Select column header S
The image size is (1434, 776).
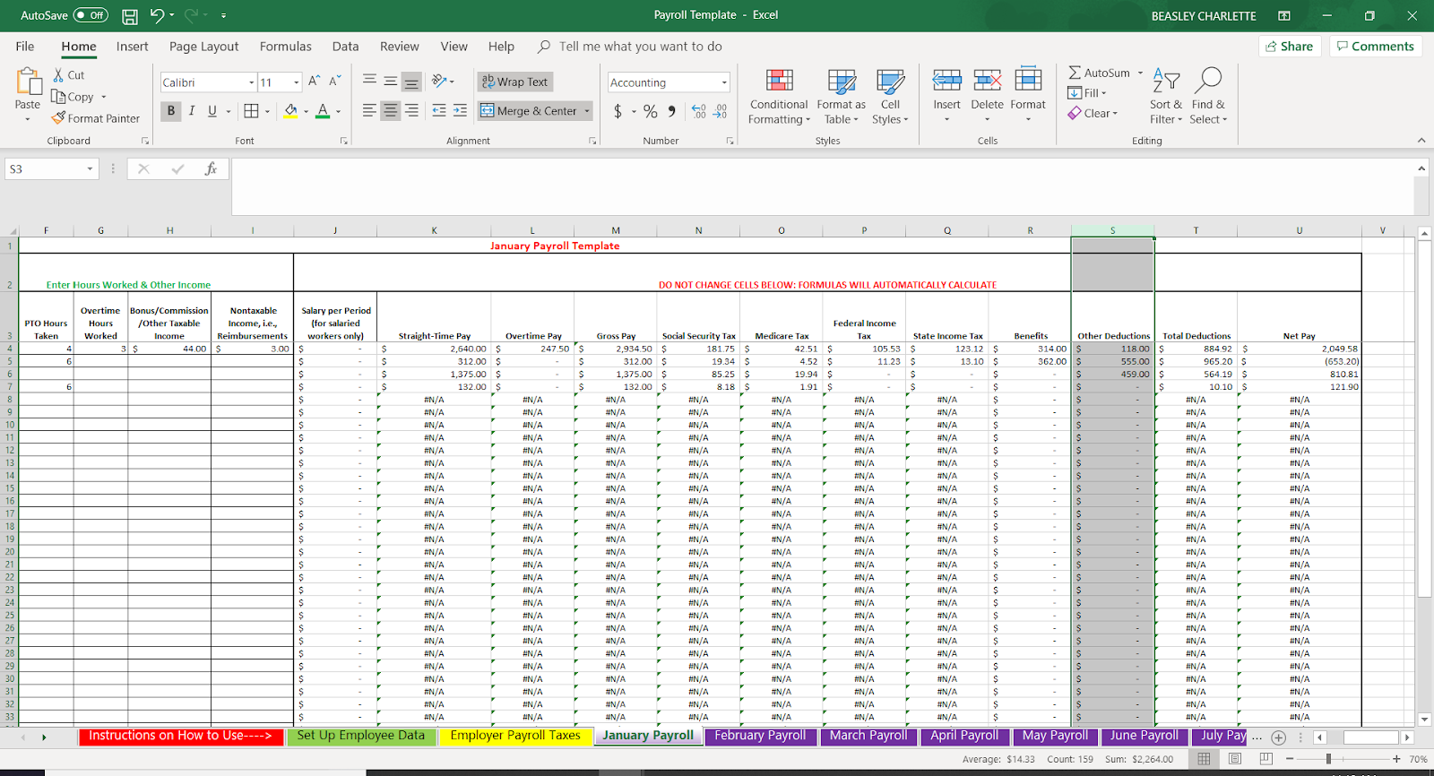pos(1113,230)
